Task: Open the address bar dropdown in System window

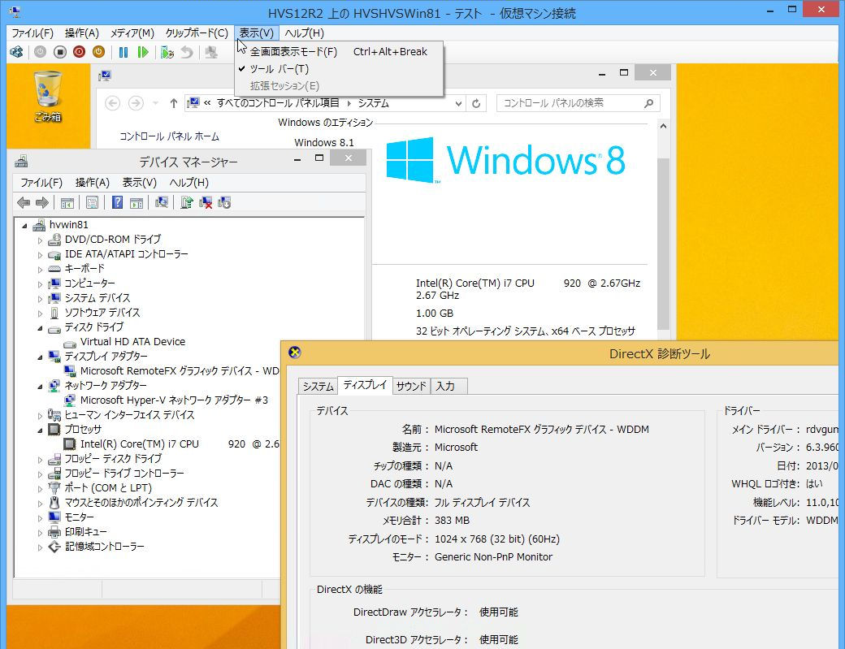Action: pyautogui.click(x=458, y=103)
